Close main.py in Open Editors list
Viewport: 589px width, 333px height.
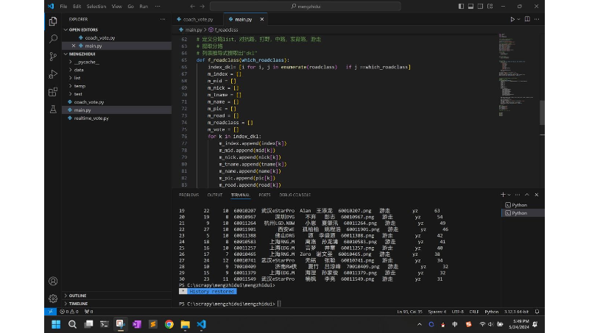point(74,46)
